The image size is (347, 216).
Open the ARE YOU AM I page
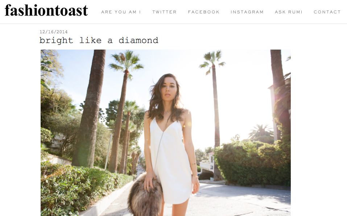[x=121, y=12]
